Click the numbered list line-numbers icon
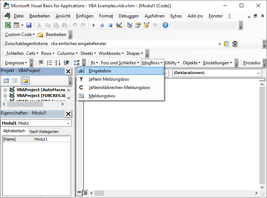 pos(50,62)
